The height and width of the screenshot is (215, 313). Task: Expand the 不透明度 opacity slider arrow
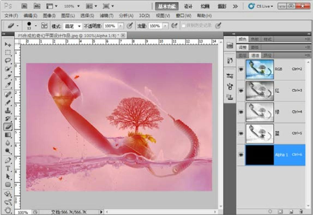[121, 26]
